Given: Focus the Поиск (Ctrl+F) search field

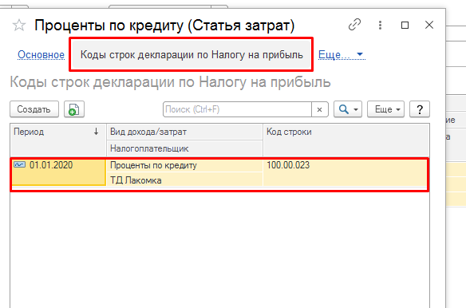Looking at the screenshot, I should pyautogui.click(x=237, y=109).
